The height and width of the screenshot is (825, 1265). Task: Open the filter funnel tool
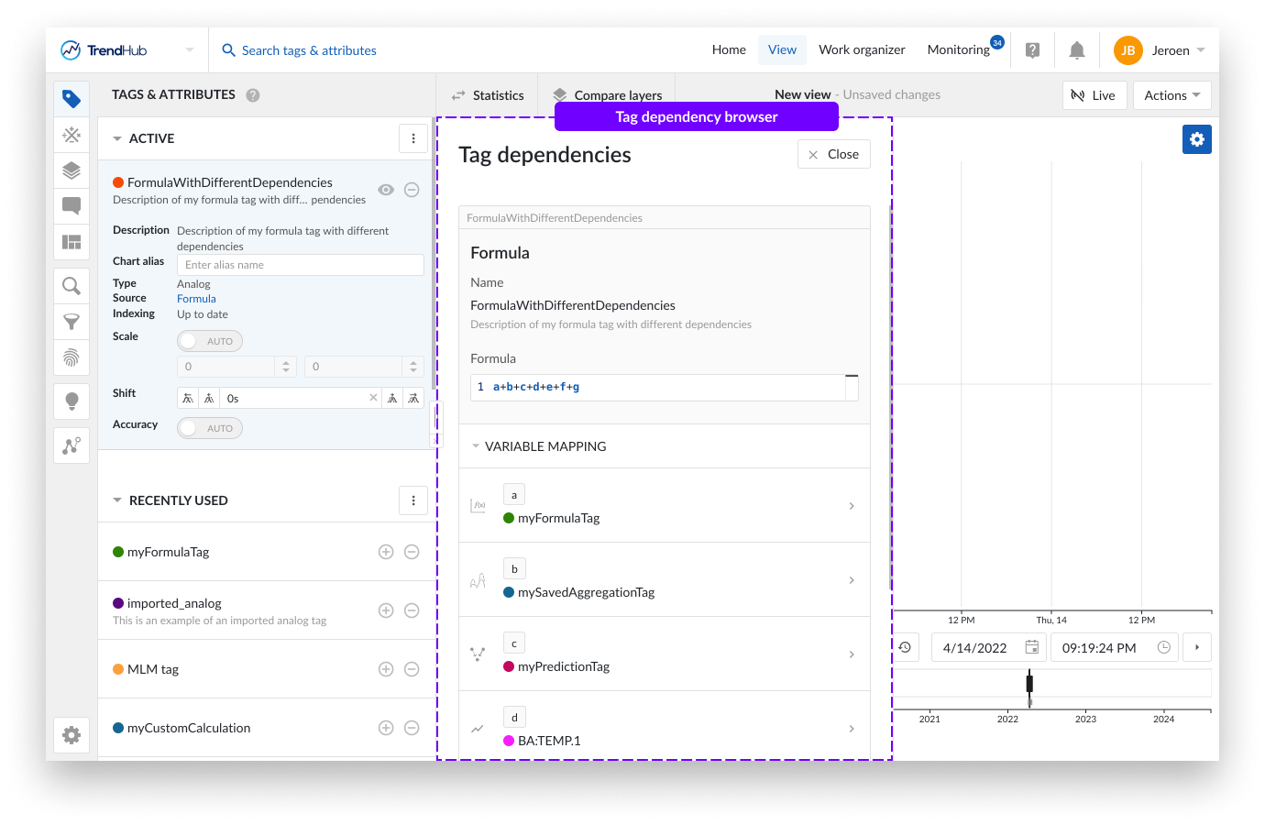[71, 322]
